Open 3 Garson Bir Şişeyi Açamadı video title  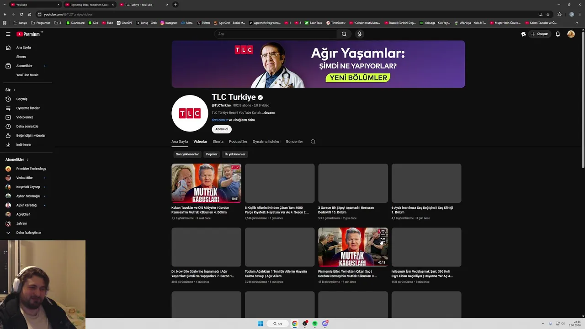click(x=346, y=210)
